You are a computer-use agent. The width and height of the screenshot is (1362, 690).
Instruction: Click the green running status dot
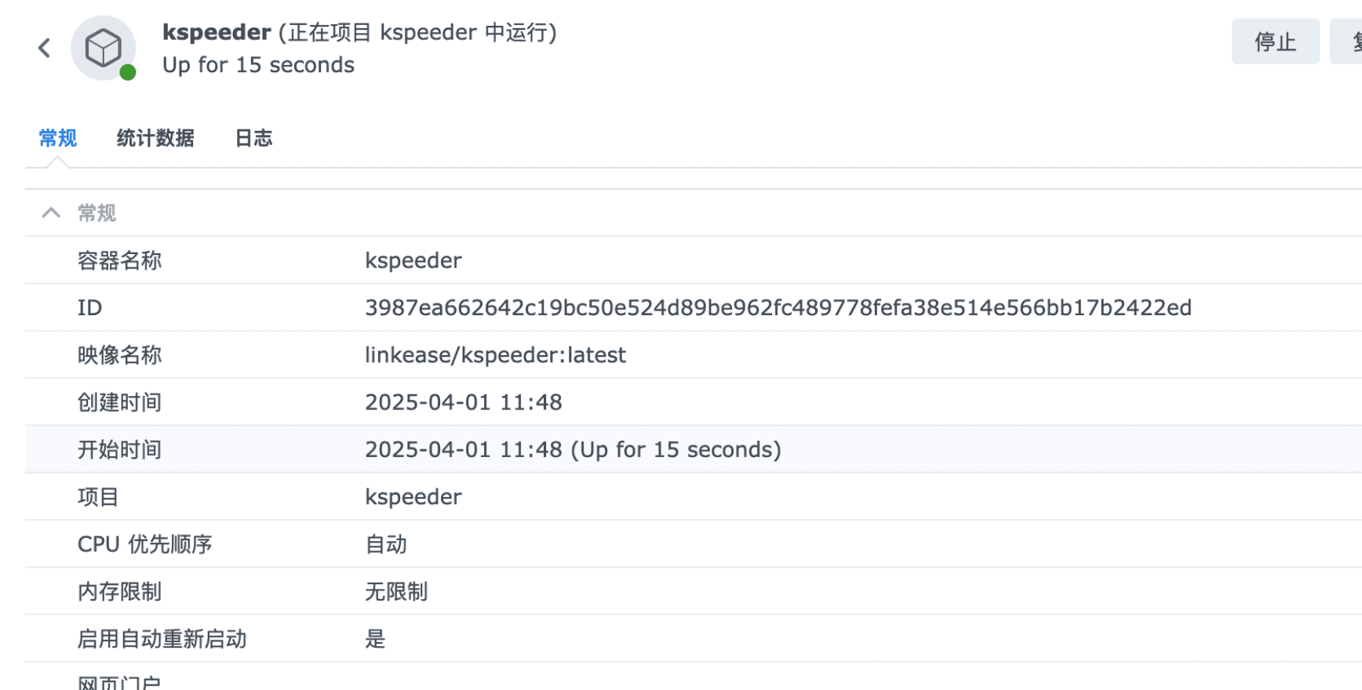[128, 73]
